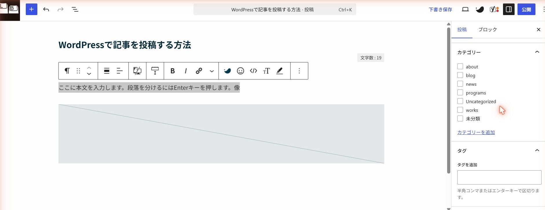Open the SWELL formatting bird in block toolbar
This screenshot has height=210, width=545.
pos(227,71)
